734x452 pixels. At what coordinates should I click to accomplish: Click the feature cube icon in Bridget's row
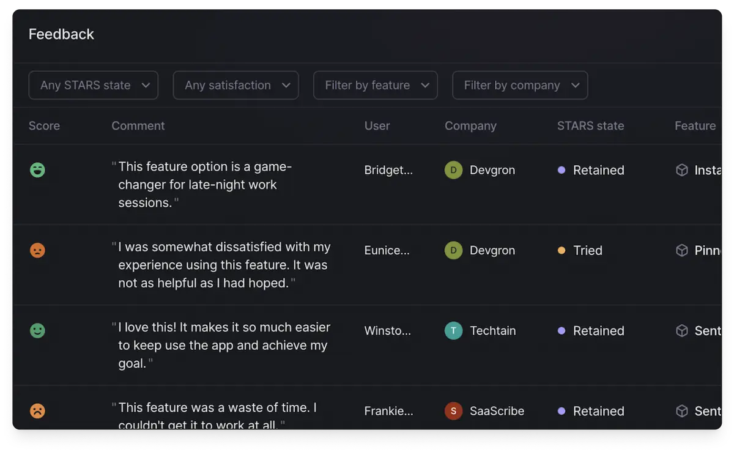coord(681,170)
